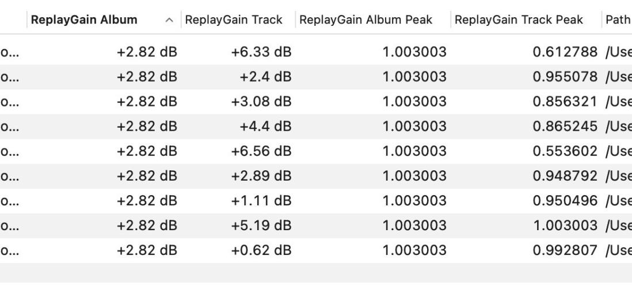Select the row with +5.19 dB track gain
Screen dimensions: 632x290
[x=261, y=226]
